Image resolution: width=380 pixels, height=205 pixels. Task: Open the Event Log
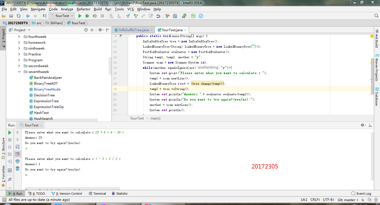click(x=361, y=193)
